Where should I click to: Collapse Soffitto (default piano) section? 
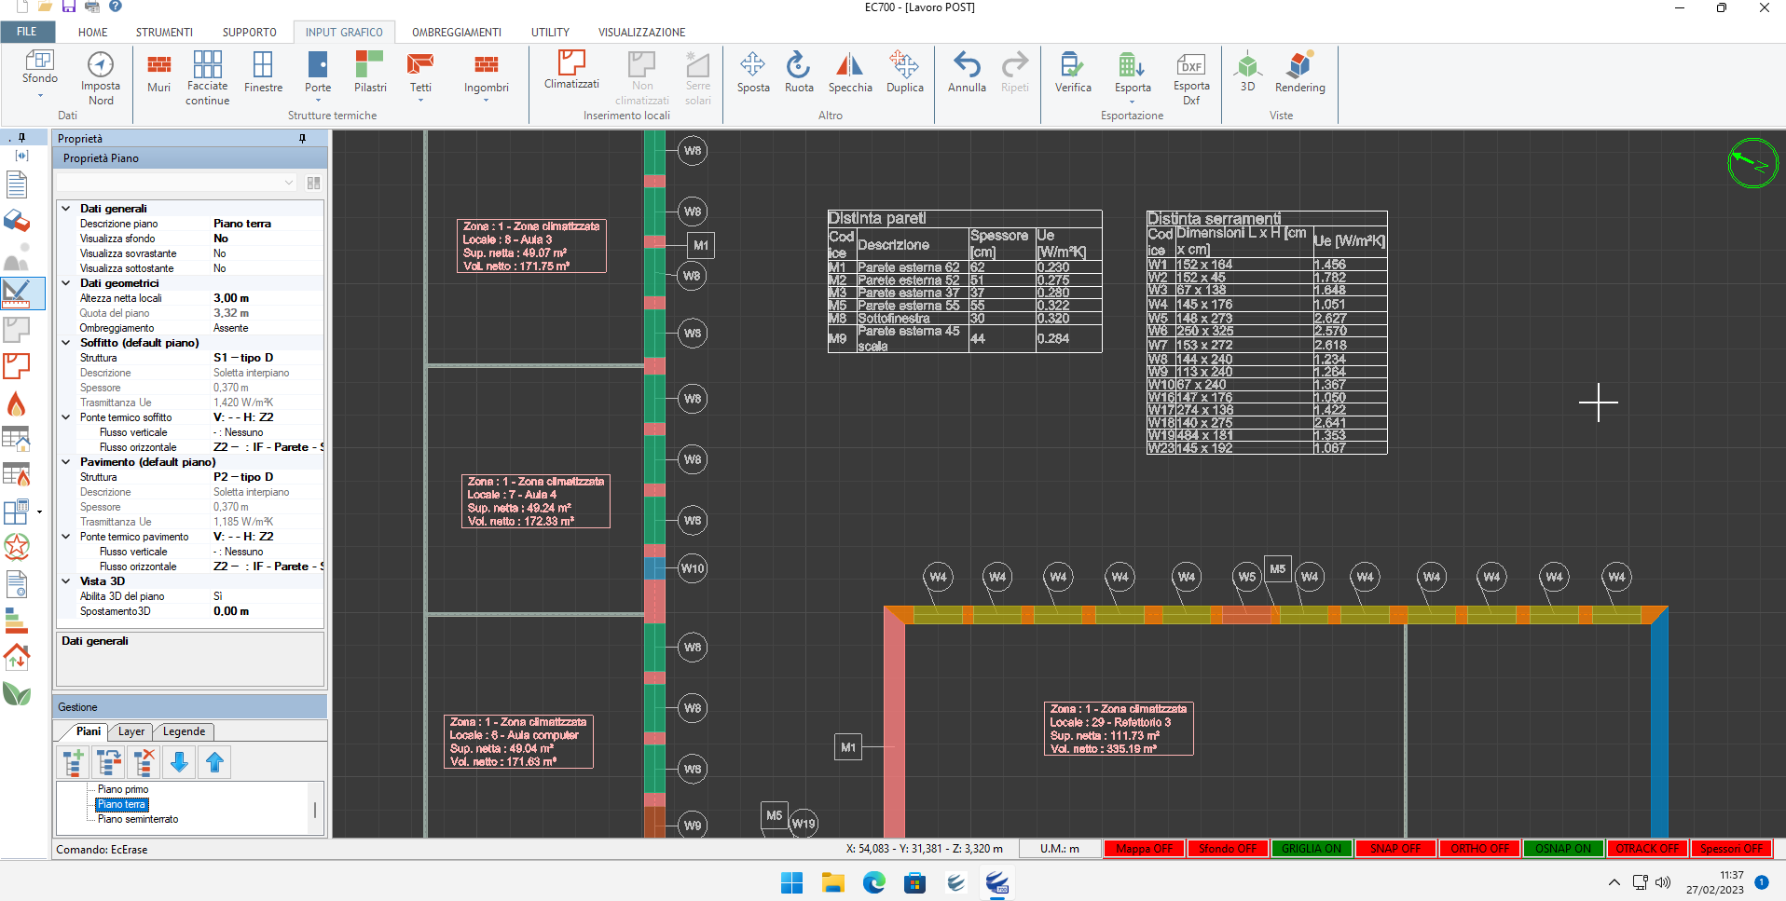(66, 343)
